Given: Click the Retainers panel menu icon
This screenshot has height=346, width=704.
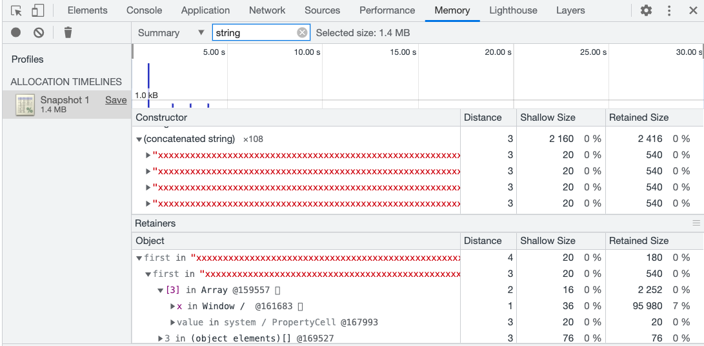Looking at the screenshot, I should coord(696,223).
